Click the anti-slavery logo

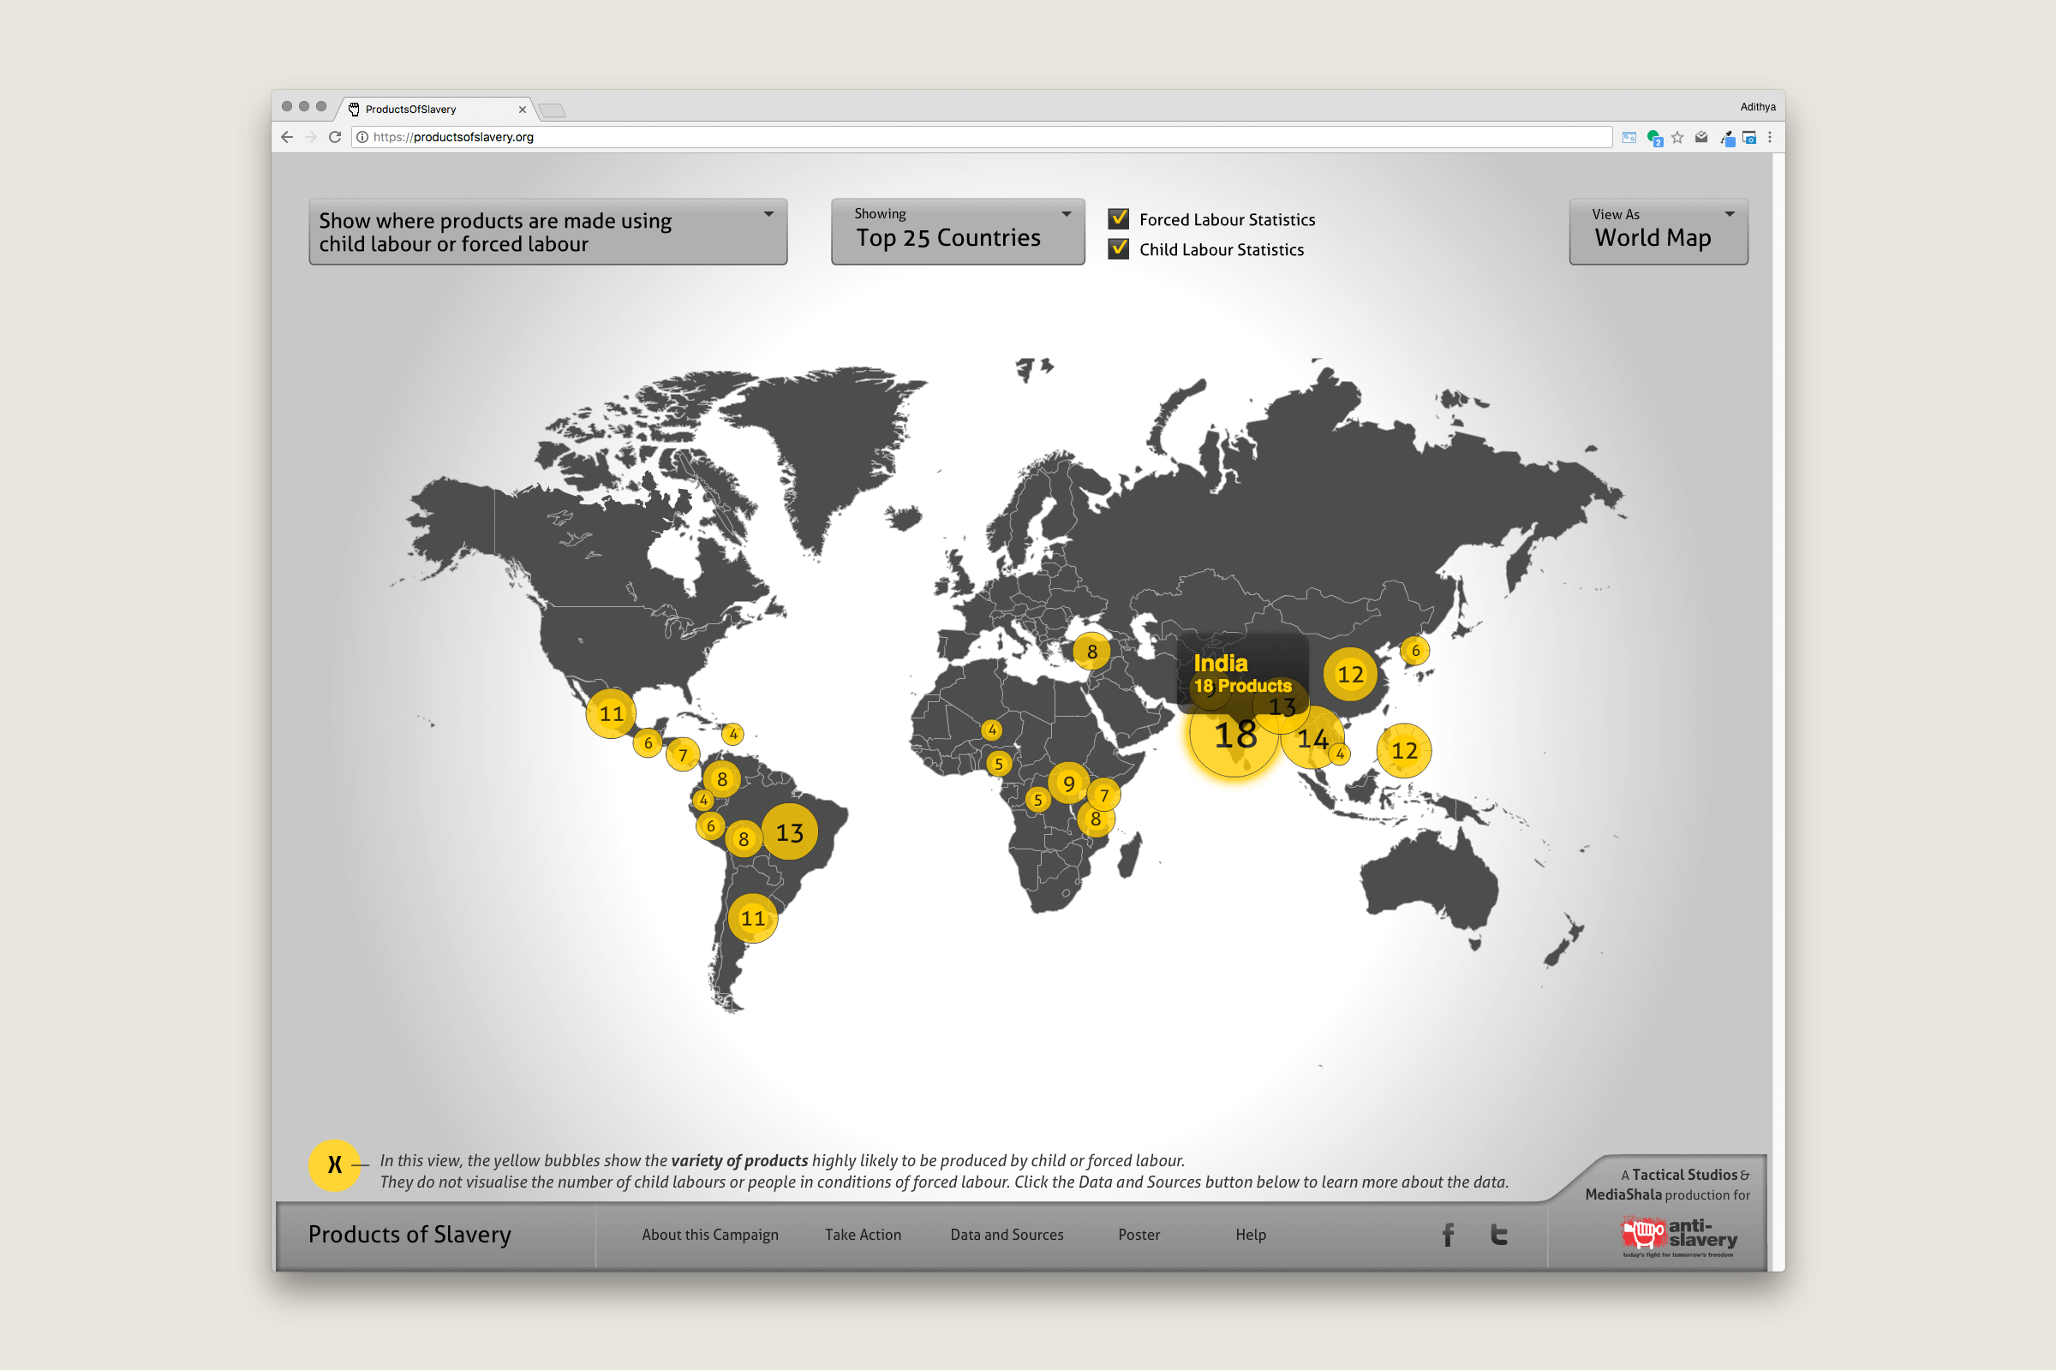[1679, 1236]
